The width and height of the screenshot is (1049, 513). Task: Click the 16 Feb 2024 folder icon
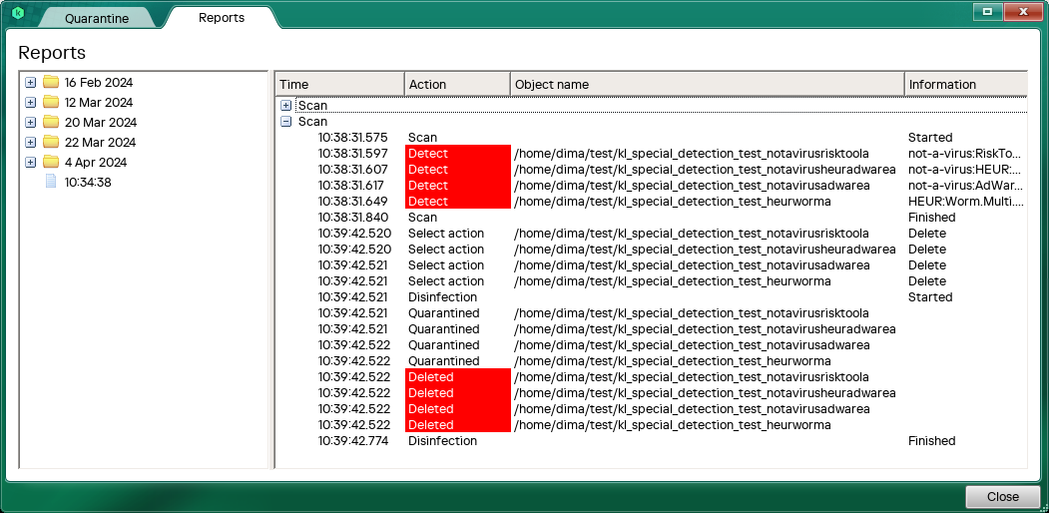pyautogui.click(x=51, y=83)
